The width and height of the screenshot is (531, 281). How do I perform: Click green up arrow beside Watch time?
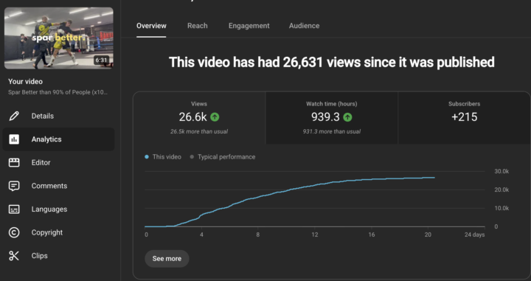347,117
